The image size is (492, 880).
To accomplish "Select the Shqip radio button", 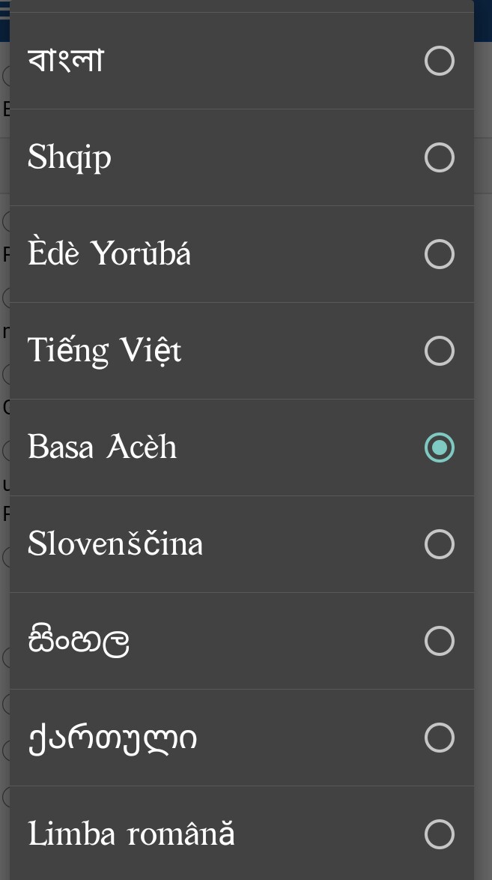I will [439, 157].
